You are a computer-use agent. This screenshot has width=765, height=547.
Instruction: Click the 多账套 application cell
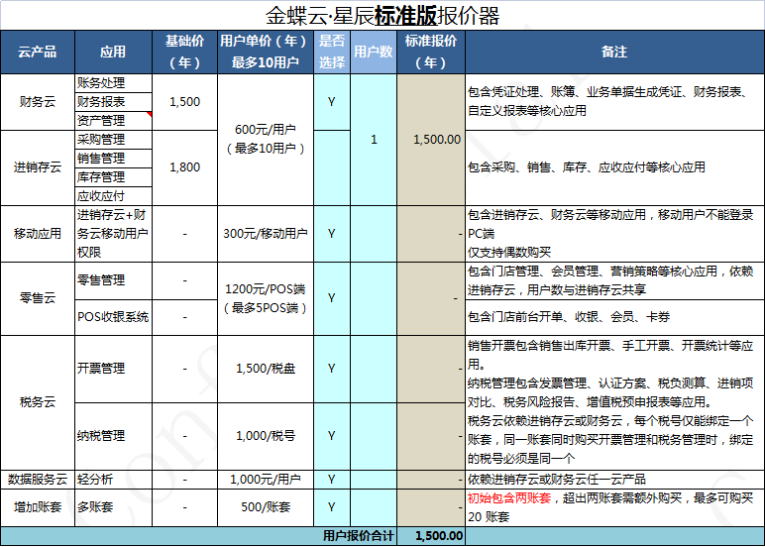114,507
